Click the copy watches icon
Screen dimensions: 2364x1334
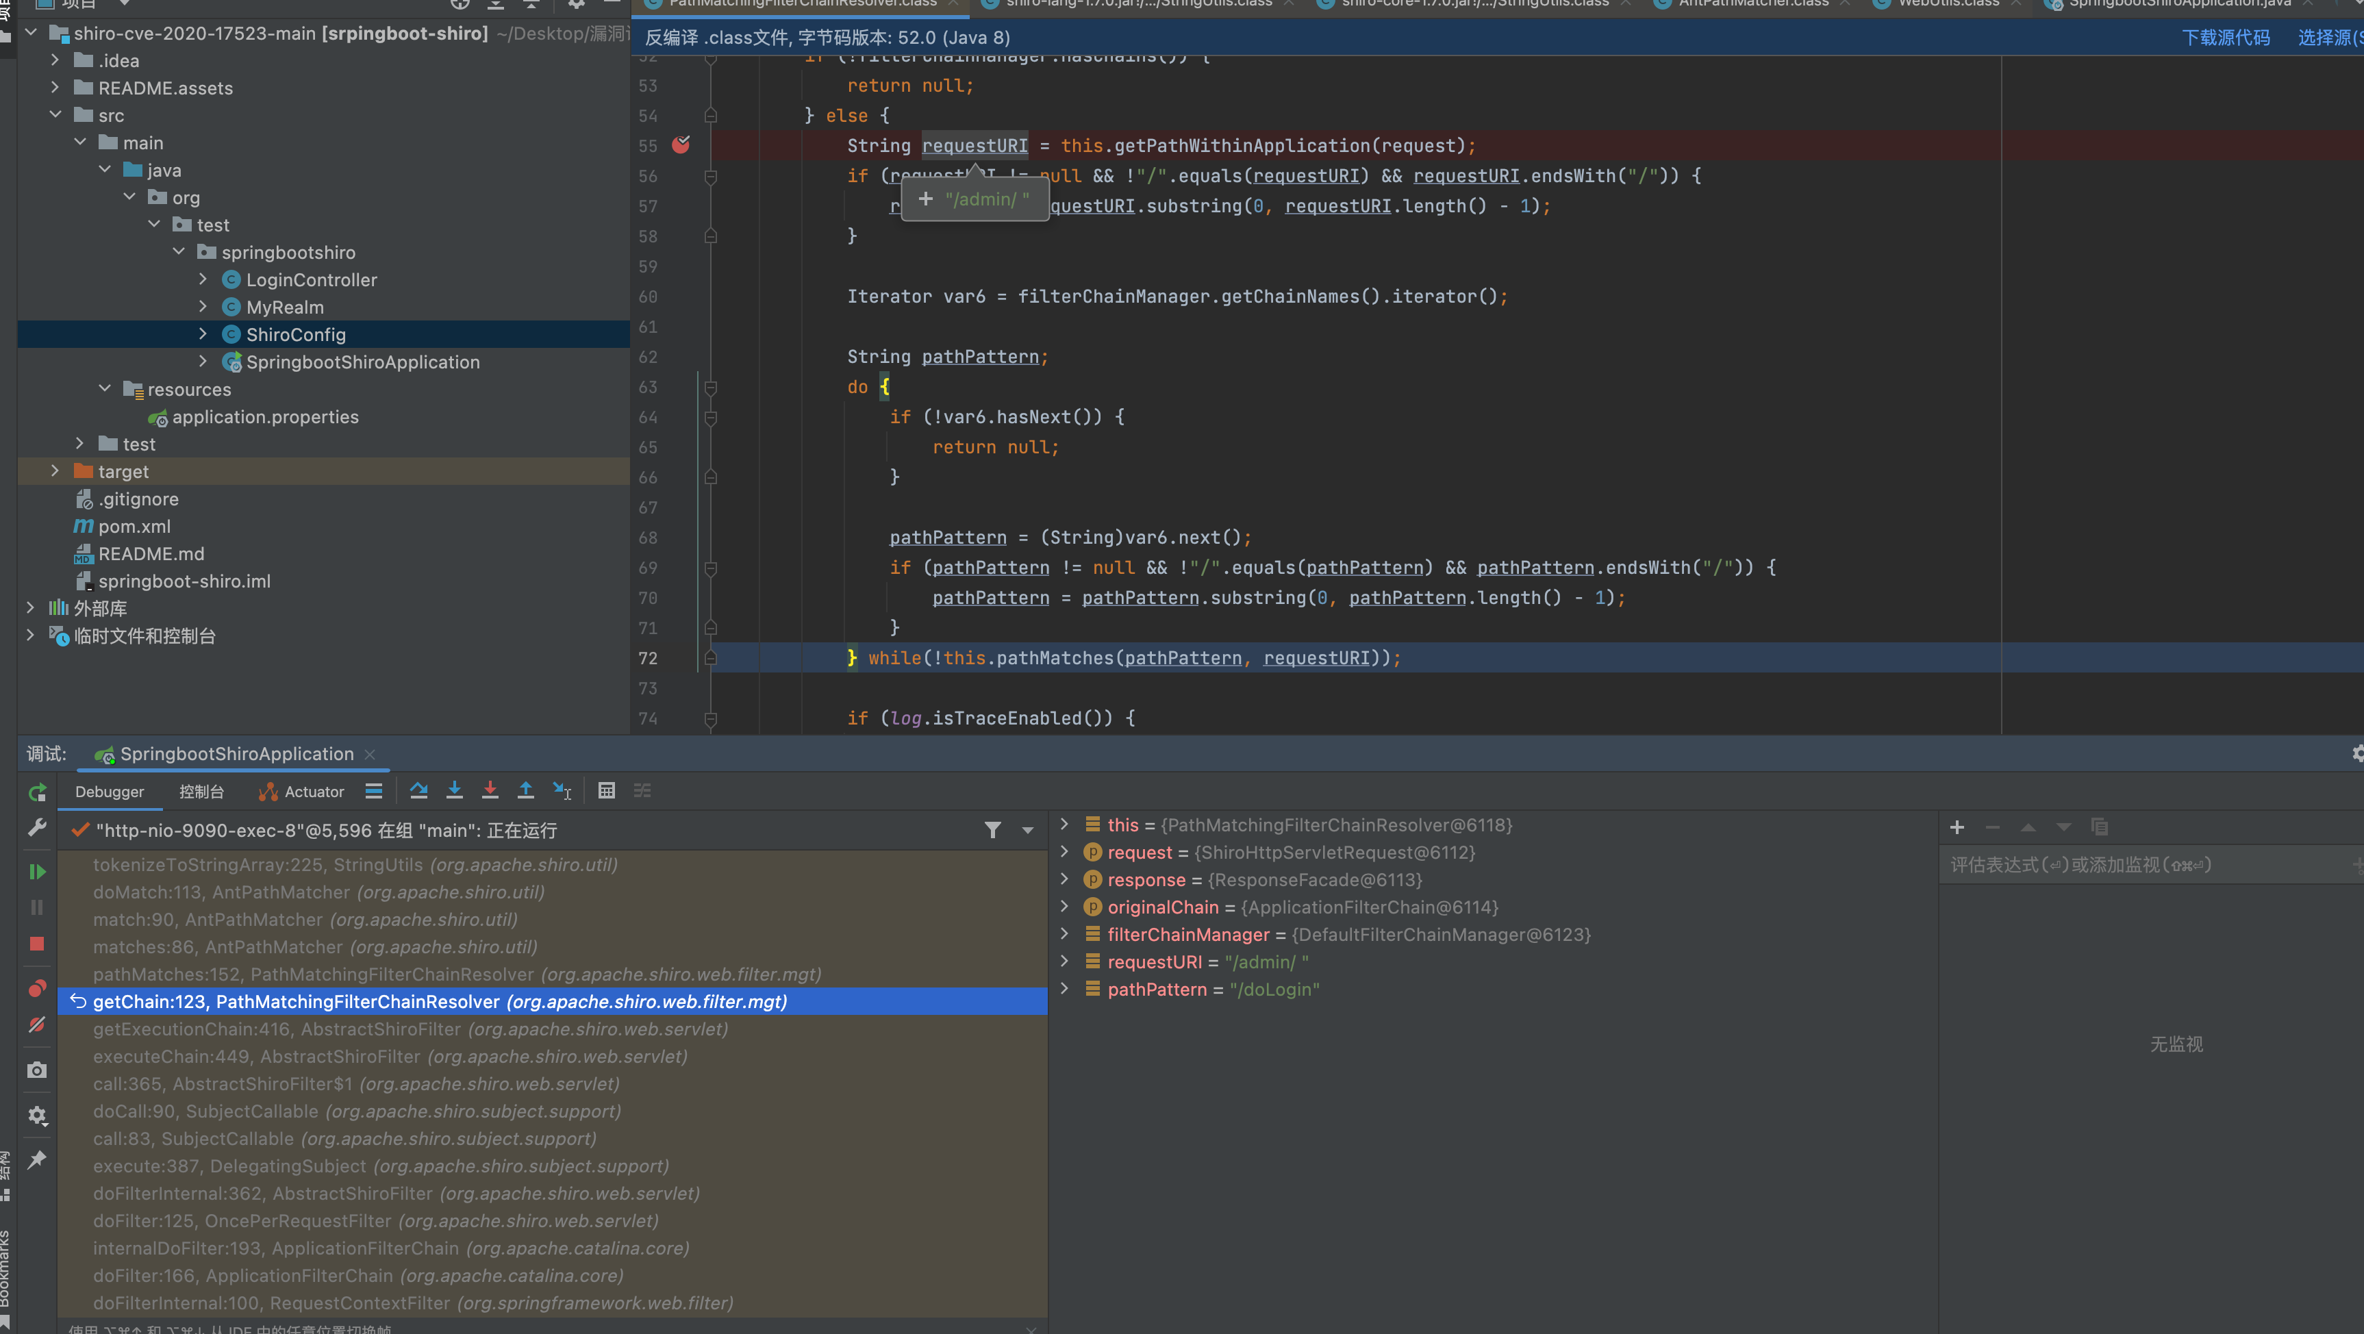tap(2099, 827)
